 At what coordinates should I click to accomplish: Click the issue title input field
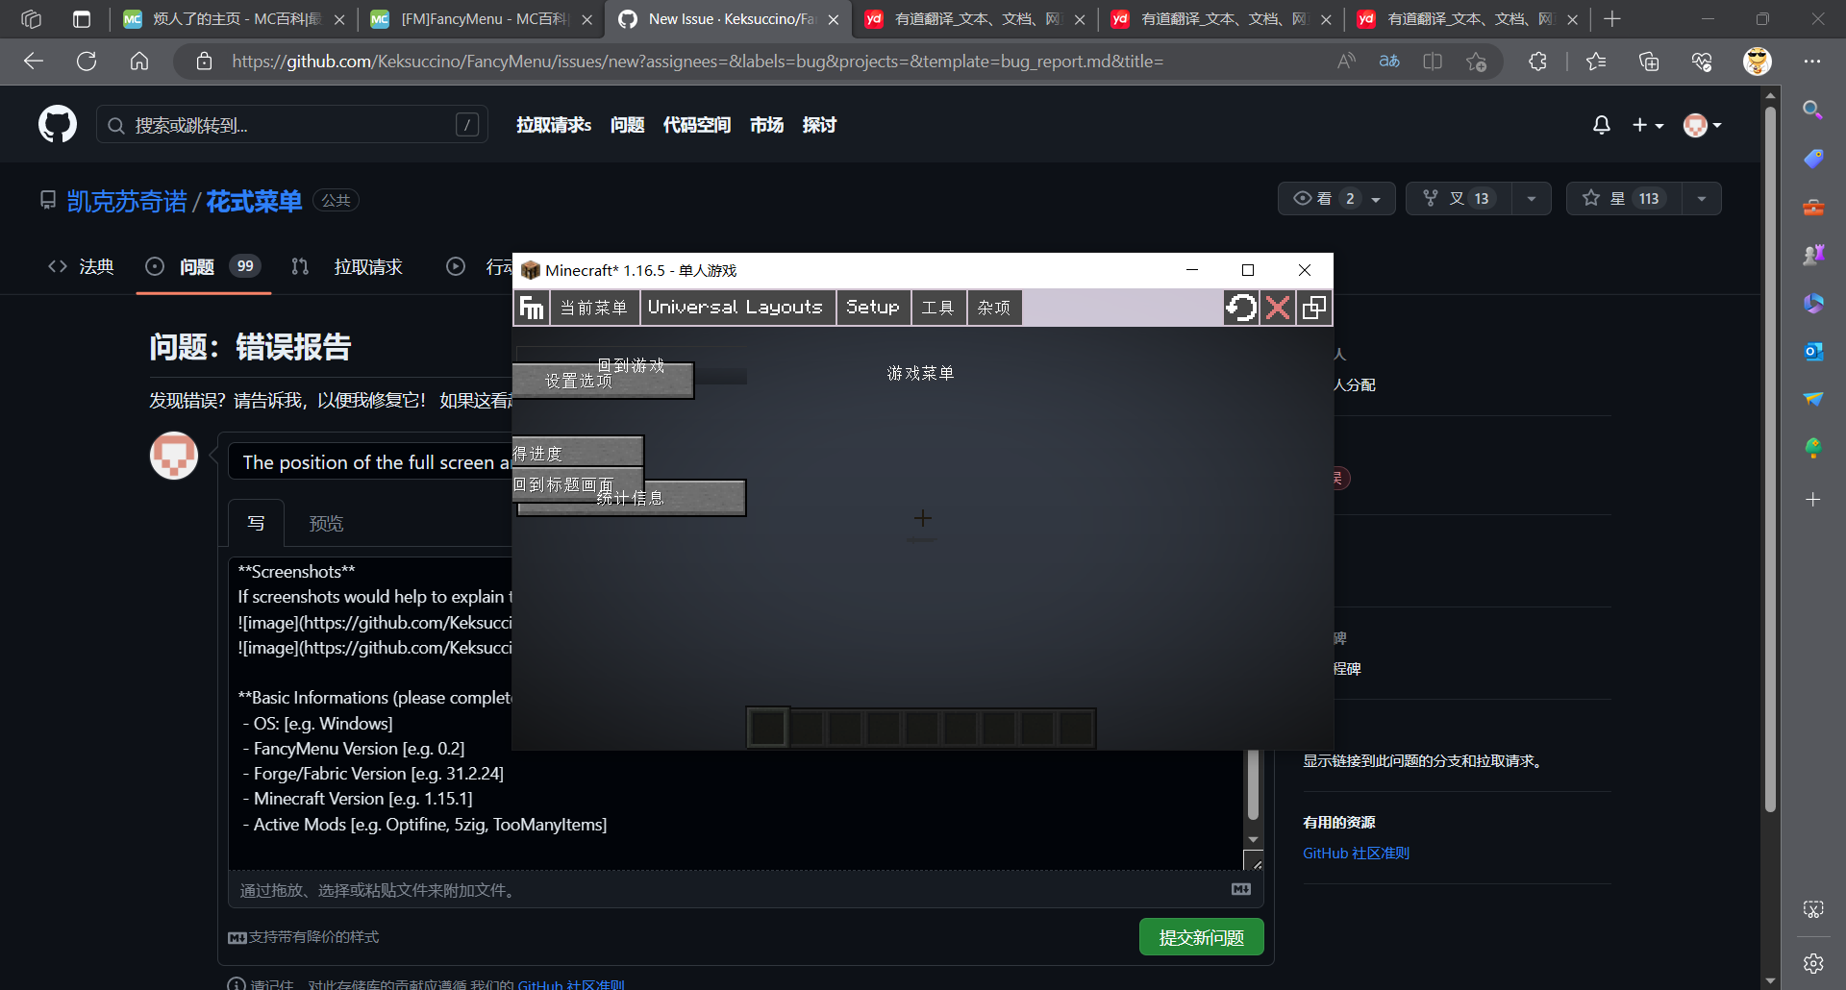pos(375,461)
